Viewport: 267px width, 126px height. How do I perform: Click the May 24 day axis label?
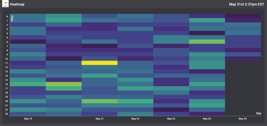coord(207,119)
